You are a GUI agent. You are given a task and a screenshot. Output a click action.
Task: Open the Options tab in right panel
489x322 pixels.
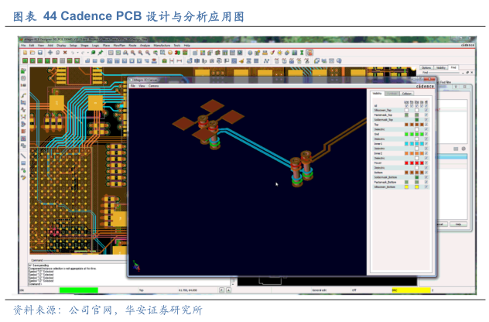click(x=426, y=68)
